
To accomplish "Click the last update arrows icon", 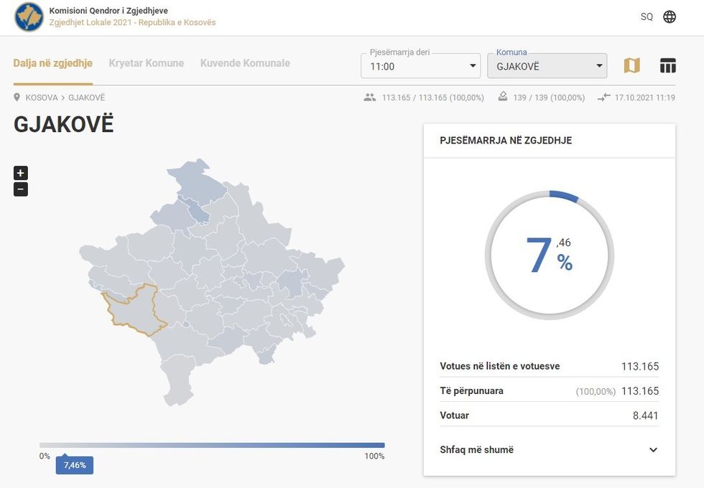I will tap(603, 98).
